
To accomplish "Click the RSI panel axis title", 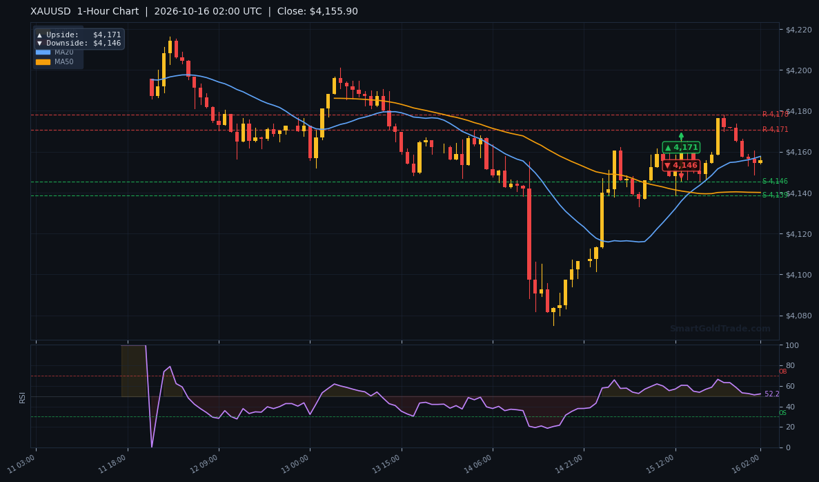I will 23,397.
